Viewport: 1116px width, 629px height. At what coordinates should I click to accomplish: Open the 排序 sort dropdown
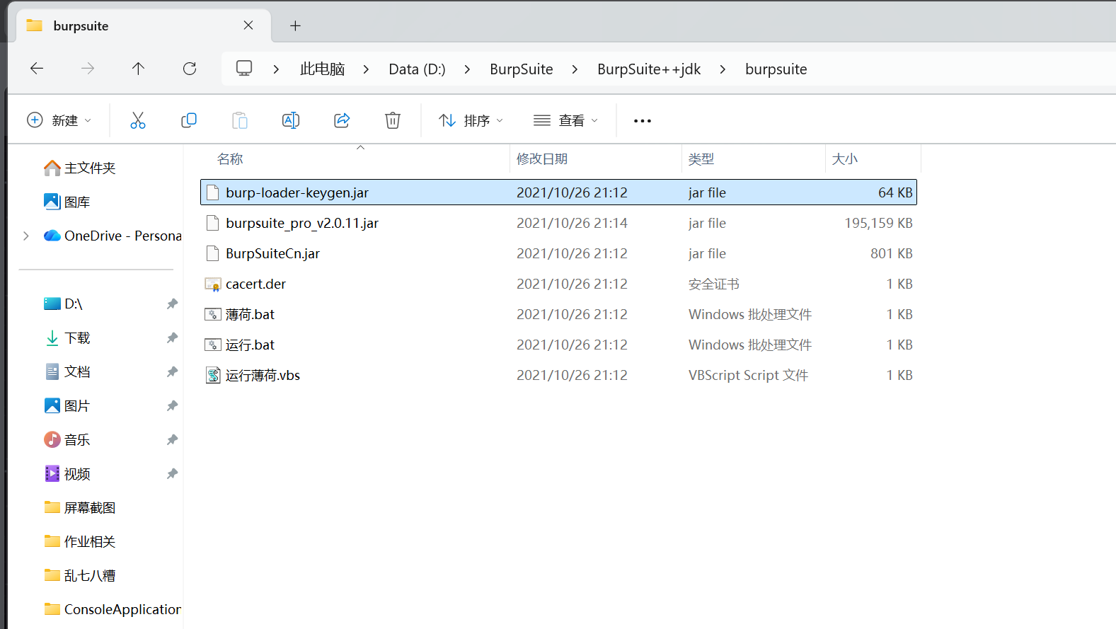(x=471, y=120)
